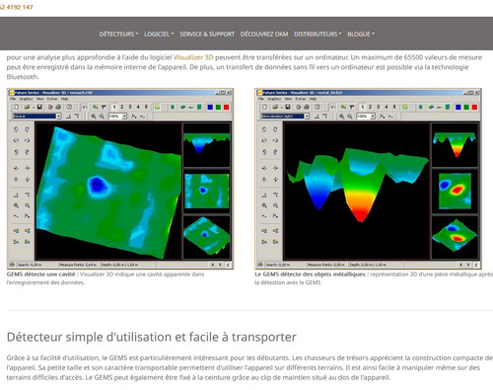Open Neutral filter dropdown in left Visualizer window
Viewport: 493px width, 390px height.
(37, 117)
